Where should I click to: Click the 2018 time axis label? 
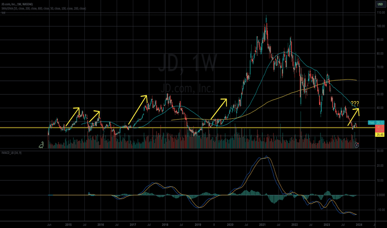coord(165,225)
